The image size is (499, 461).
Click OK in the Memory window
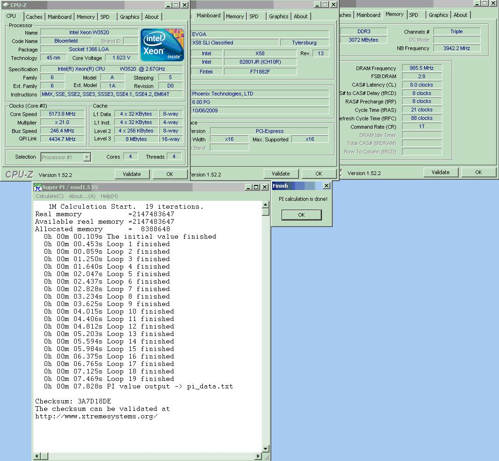[478, 172]
